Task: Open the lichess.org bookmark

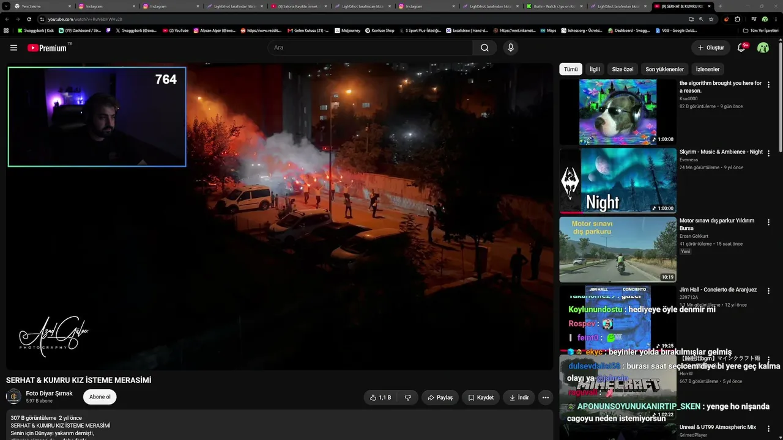Action: click(x=582, y=30)
